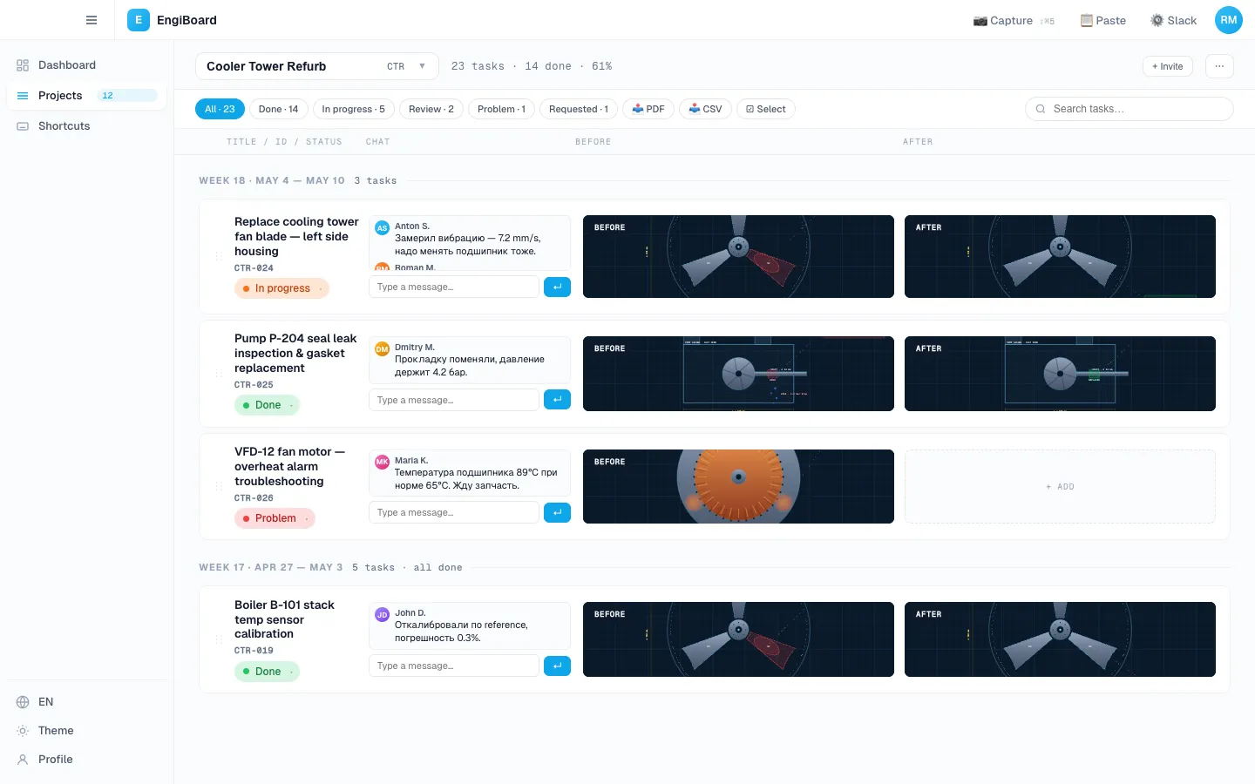Image resolution: width=1255 pixels, height=784 pixels.
Task: Click the Paste clipboard button
Action: 1103,20
